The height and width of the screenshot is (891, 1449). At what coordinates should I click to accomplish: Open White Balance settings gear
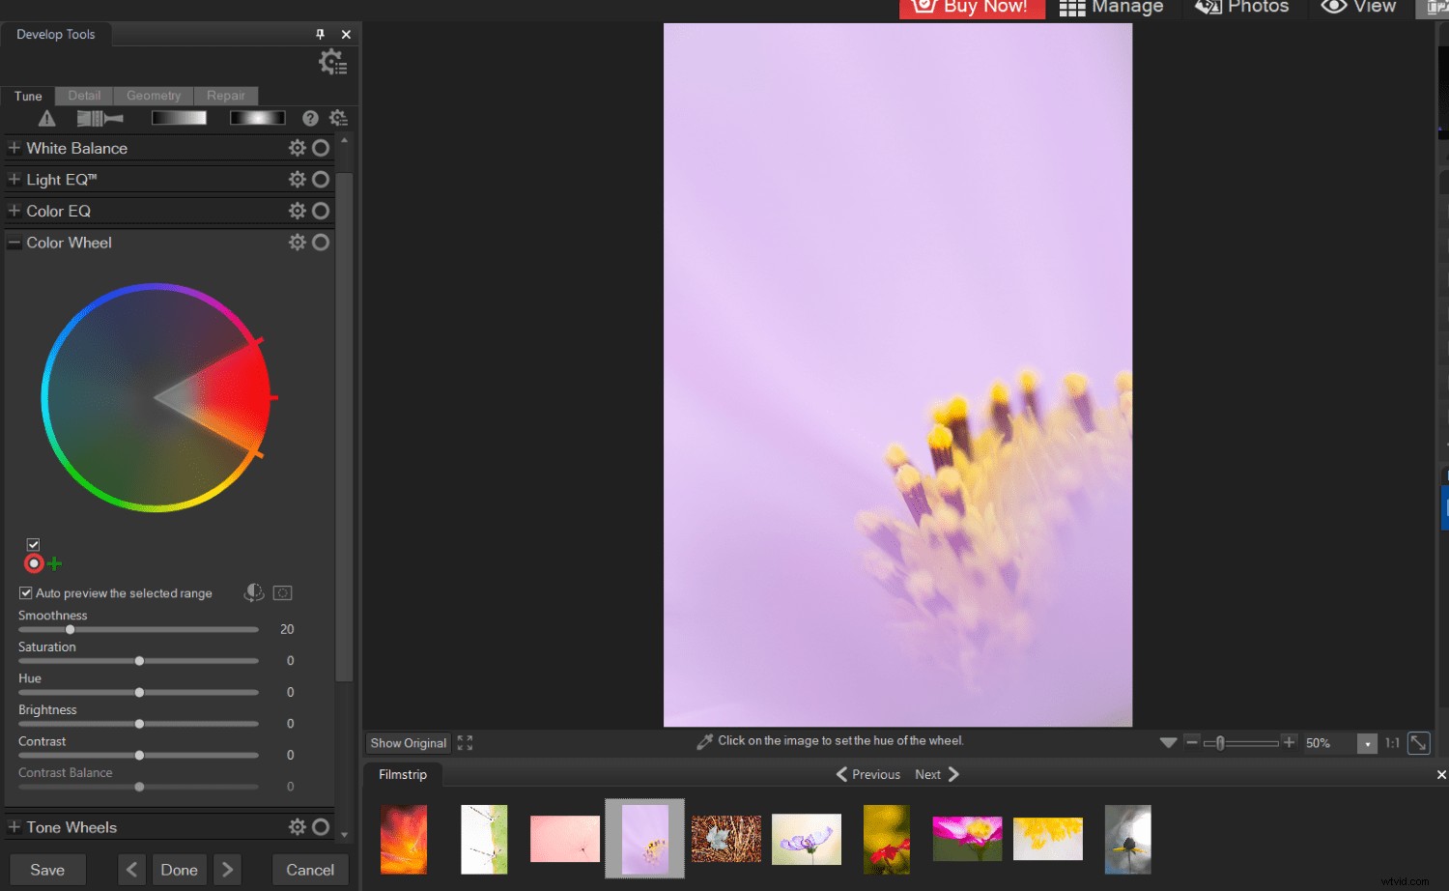click(298, 148)
